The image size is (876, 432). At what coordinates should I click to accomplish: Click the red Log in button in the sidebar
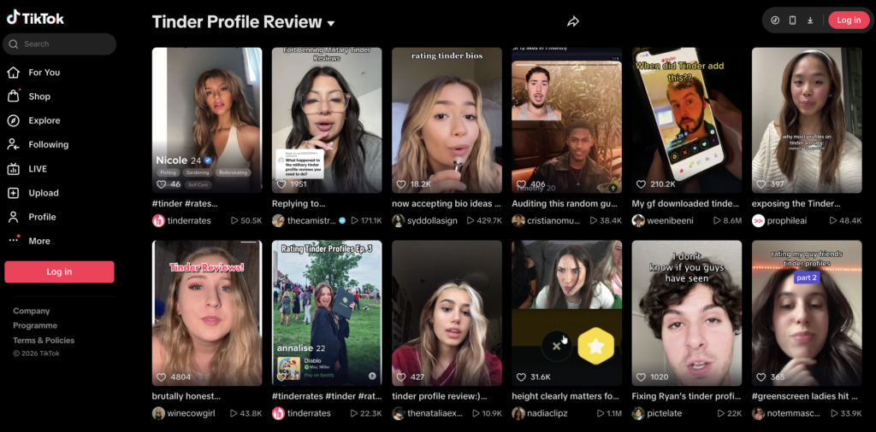pos(59,272)
